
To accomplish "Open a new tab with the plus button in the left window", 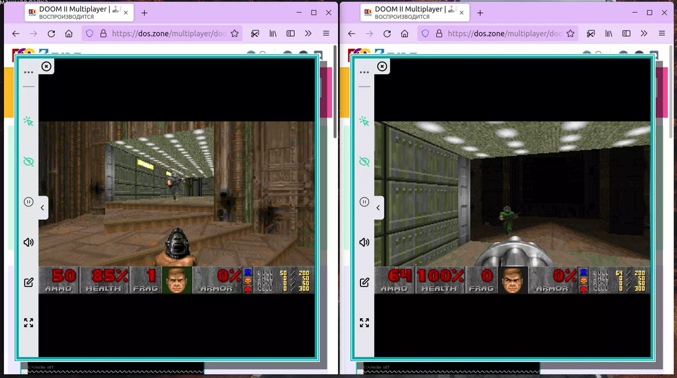I will 145,13.
